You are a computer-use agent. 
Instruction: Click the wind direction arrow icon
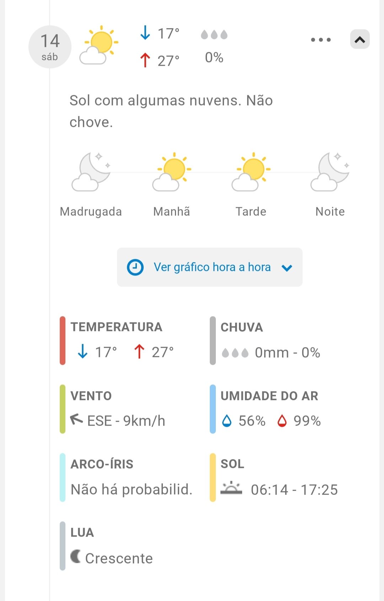click(76, 420)
